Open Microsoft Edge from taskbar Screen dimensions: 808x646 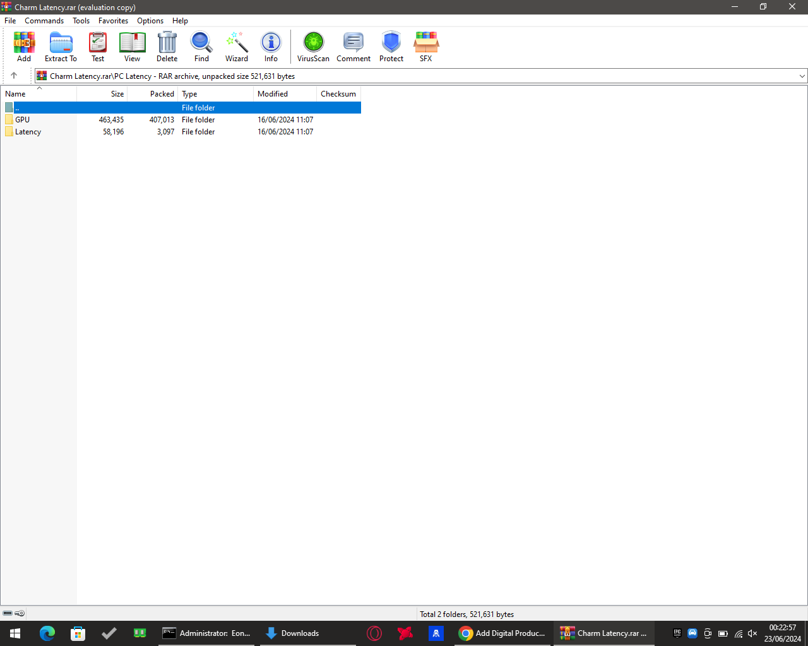(x=47, y=633)
